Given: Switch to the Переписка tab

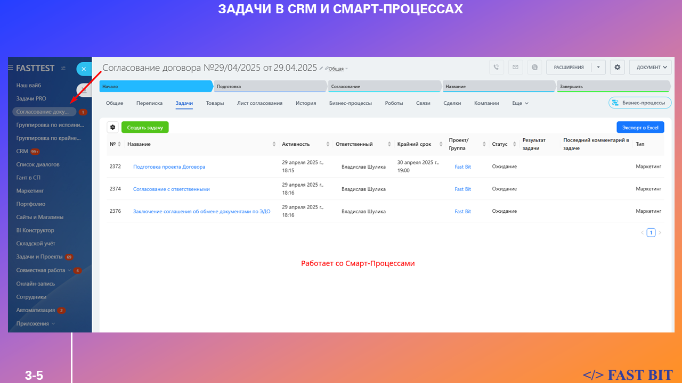Looking at the screenshot, I should tap(150, 103).
